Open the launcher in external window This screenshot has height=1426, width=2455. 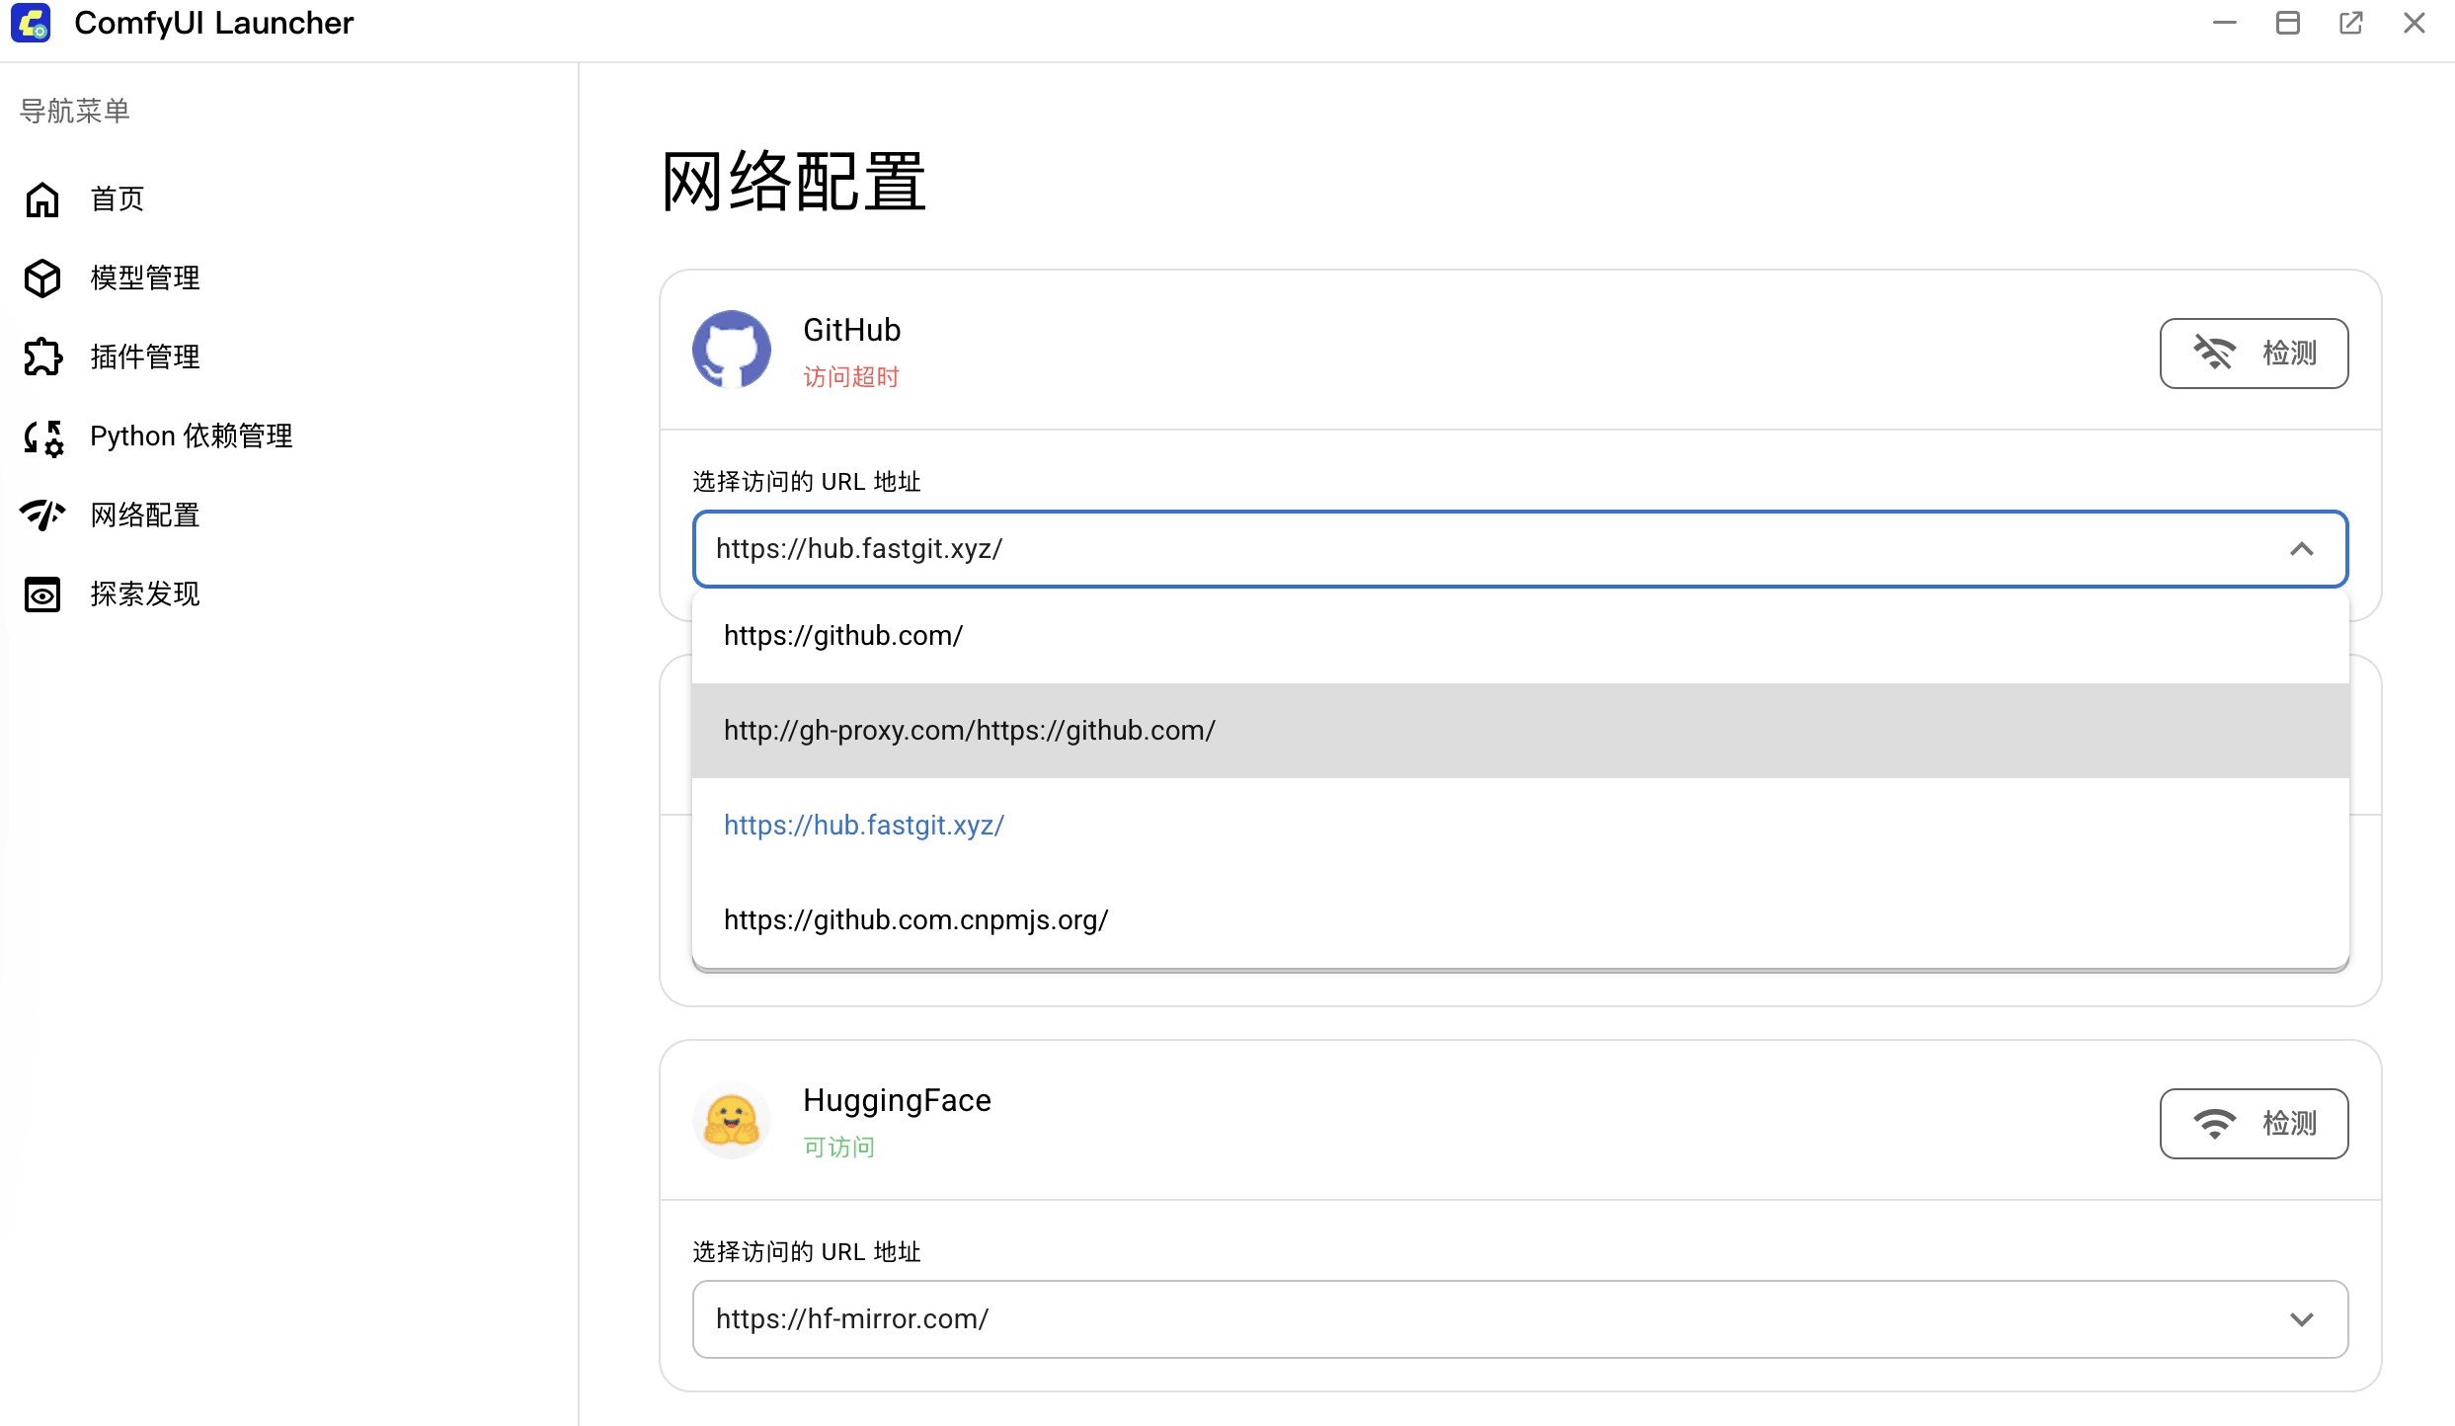click(2351, 23)
